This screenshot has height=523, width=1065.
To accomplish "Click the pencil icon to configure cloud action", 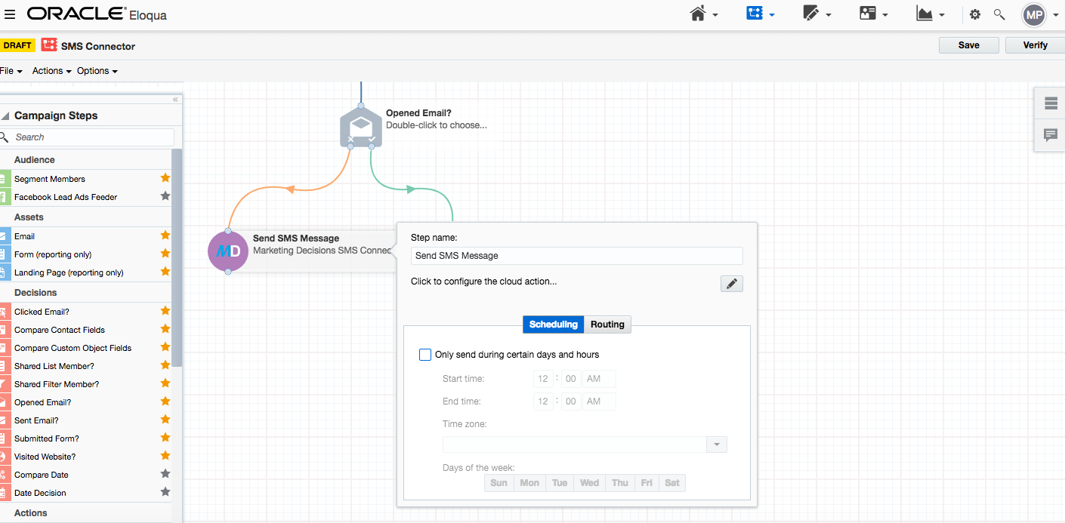I will (x=731, y=284).
